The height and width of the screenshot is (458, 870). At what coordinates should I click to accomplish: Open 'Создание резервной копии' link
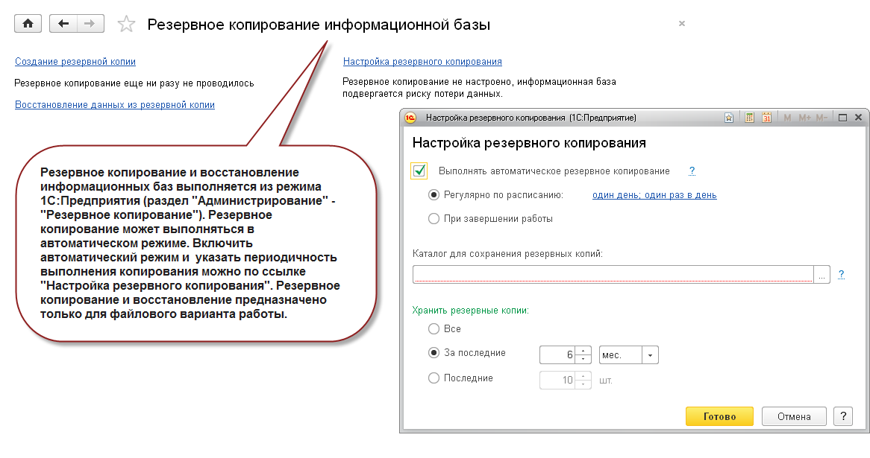(75, 62)
